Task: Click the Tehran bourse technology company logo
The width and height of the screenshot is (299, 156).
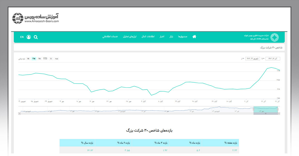Action: [x=274, y=37]
